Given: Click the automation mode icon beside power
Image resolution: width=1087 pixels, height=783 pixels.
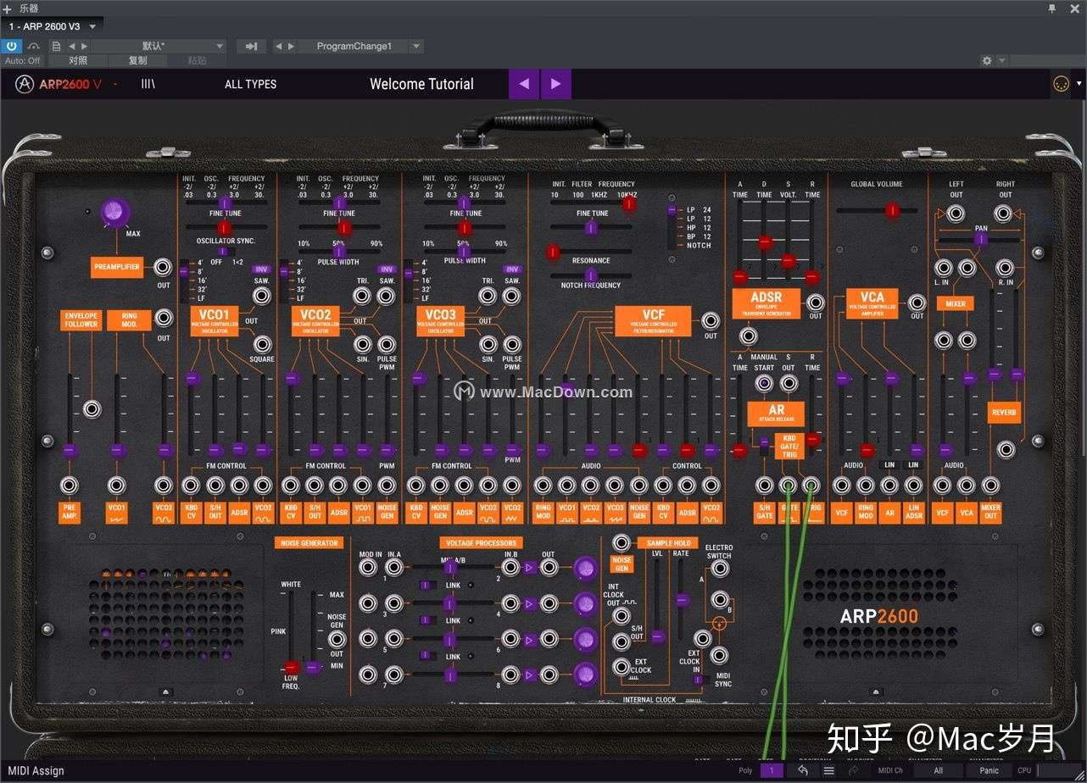Looking at the screenshot, I should [x=34, y=46].
